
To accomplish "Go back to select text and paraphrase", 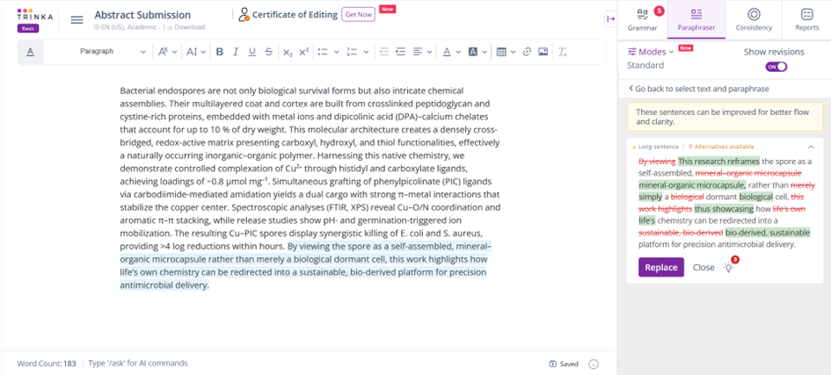I will coord(699,89).
